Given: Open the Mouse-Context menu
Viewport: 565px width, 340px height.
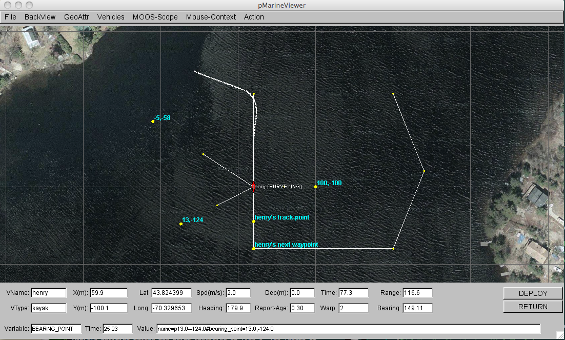Looking at the screenshot, I should 211,17.
